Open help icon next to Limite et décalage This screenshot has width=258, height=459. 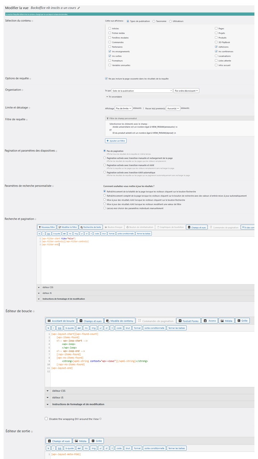pos(29,108)
